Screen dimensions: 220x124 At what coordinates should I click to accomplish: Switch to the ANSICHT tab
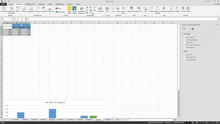click(x=70, y=4)
